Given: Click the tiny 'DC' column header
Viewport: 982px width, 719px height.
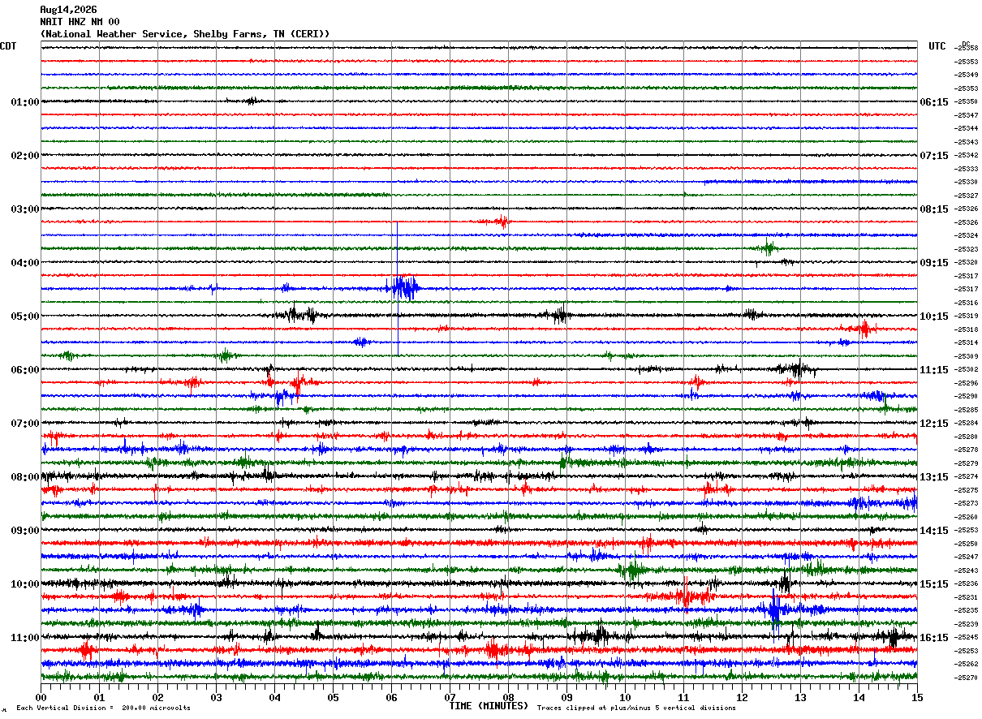Looking at the screenshot, I should pyautogui.click(x=966, y=44).
